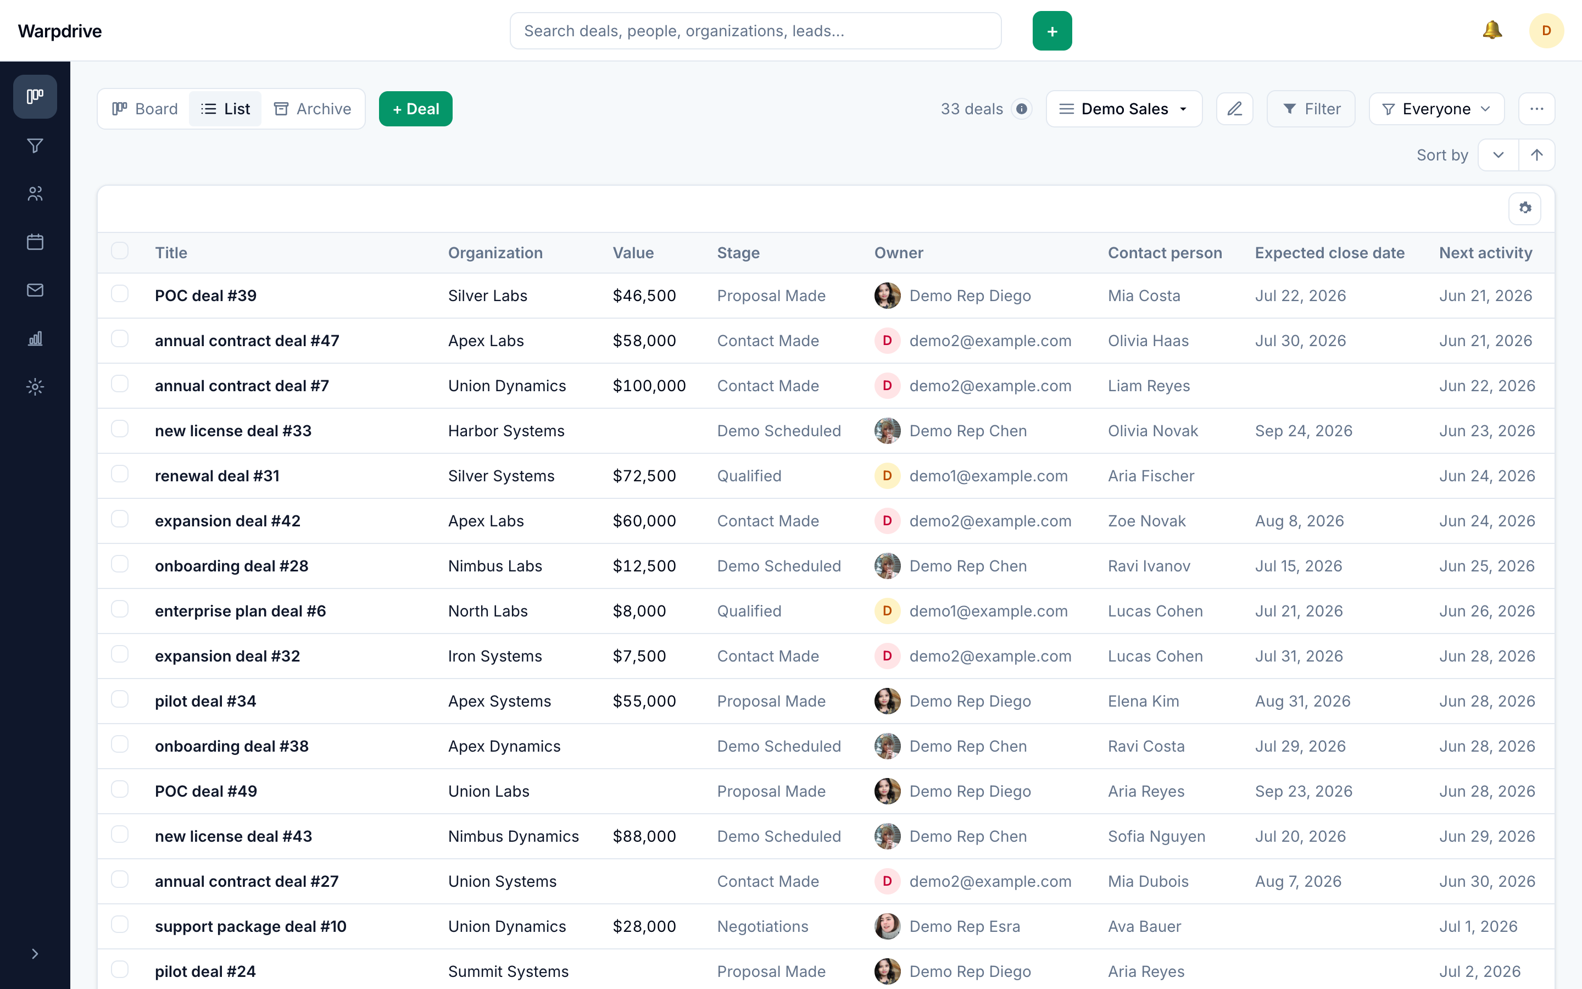
Task: Click the search deals input field
Action: pos(755,31)
